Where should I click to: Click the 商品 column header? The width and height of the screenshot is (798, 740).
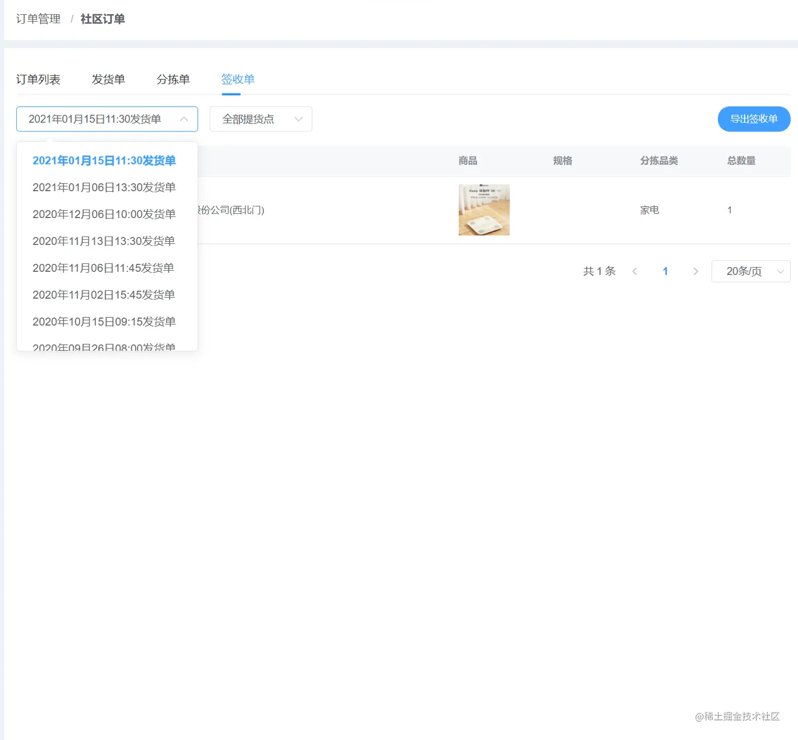pyautogui.click(x=468, y=160)
